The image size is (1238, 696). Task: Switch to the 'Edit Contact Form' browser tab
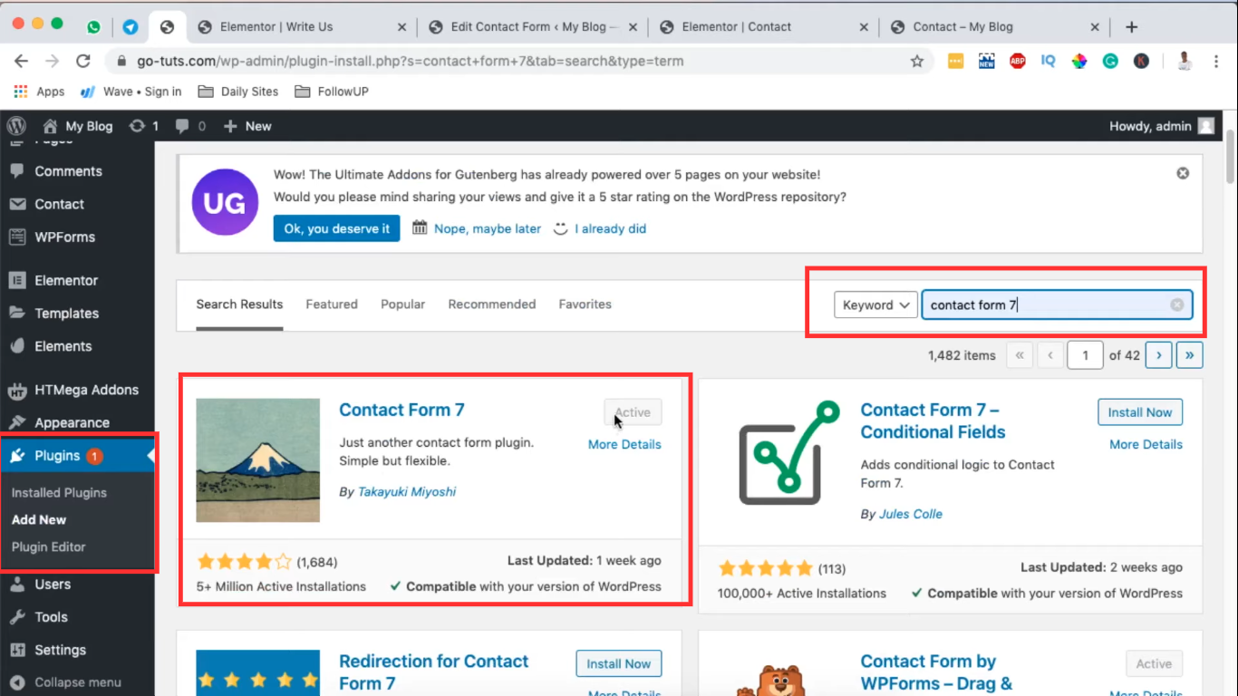(535, 27)
